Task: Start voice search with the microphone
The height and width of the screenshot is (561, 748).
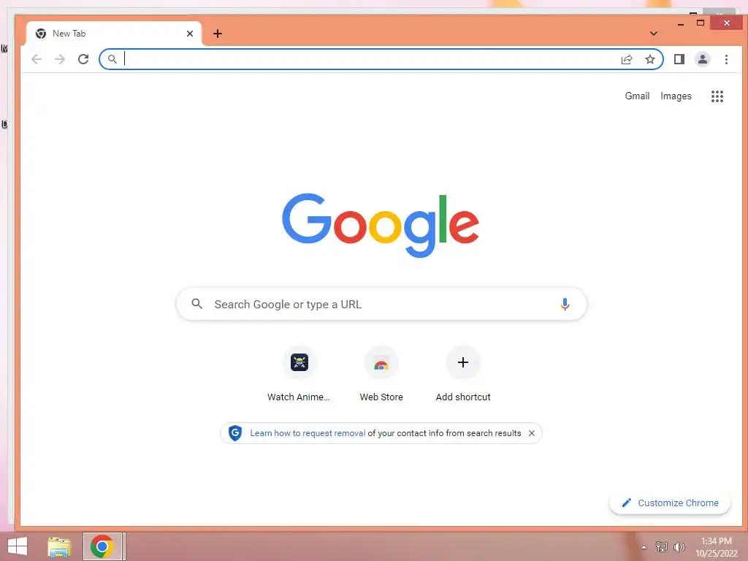Action: tap(565, 305)
